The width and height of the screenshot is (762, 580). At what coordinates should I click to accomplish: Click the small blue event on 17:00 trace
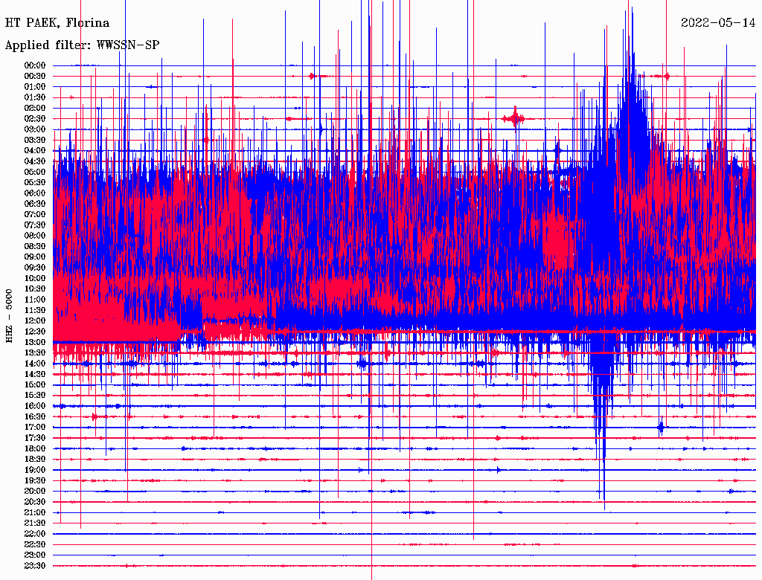coord(661,427)
